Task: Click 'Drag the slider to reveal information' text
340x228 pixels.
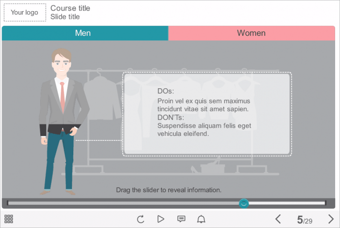Action: point(169,190)
